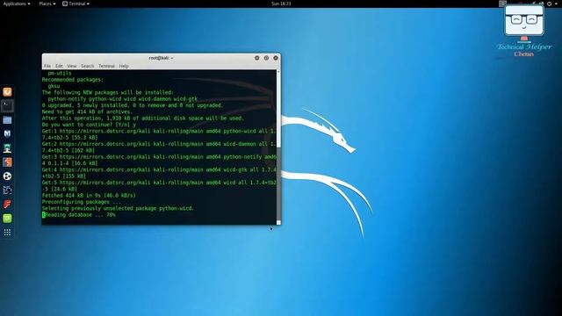Screen dimensions: 562x316
Task: Open the system power menu icon in the top bar
Action: pyautogui.click(x=549, y=4)
